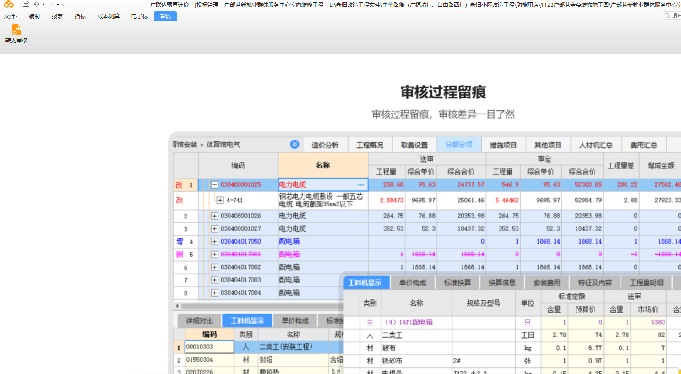Click the 01550304 code cell

tap(209, 360)
